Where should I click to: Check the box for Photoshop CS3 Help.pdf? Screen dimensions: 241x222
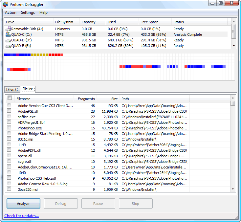tap(9, 178)
